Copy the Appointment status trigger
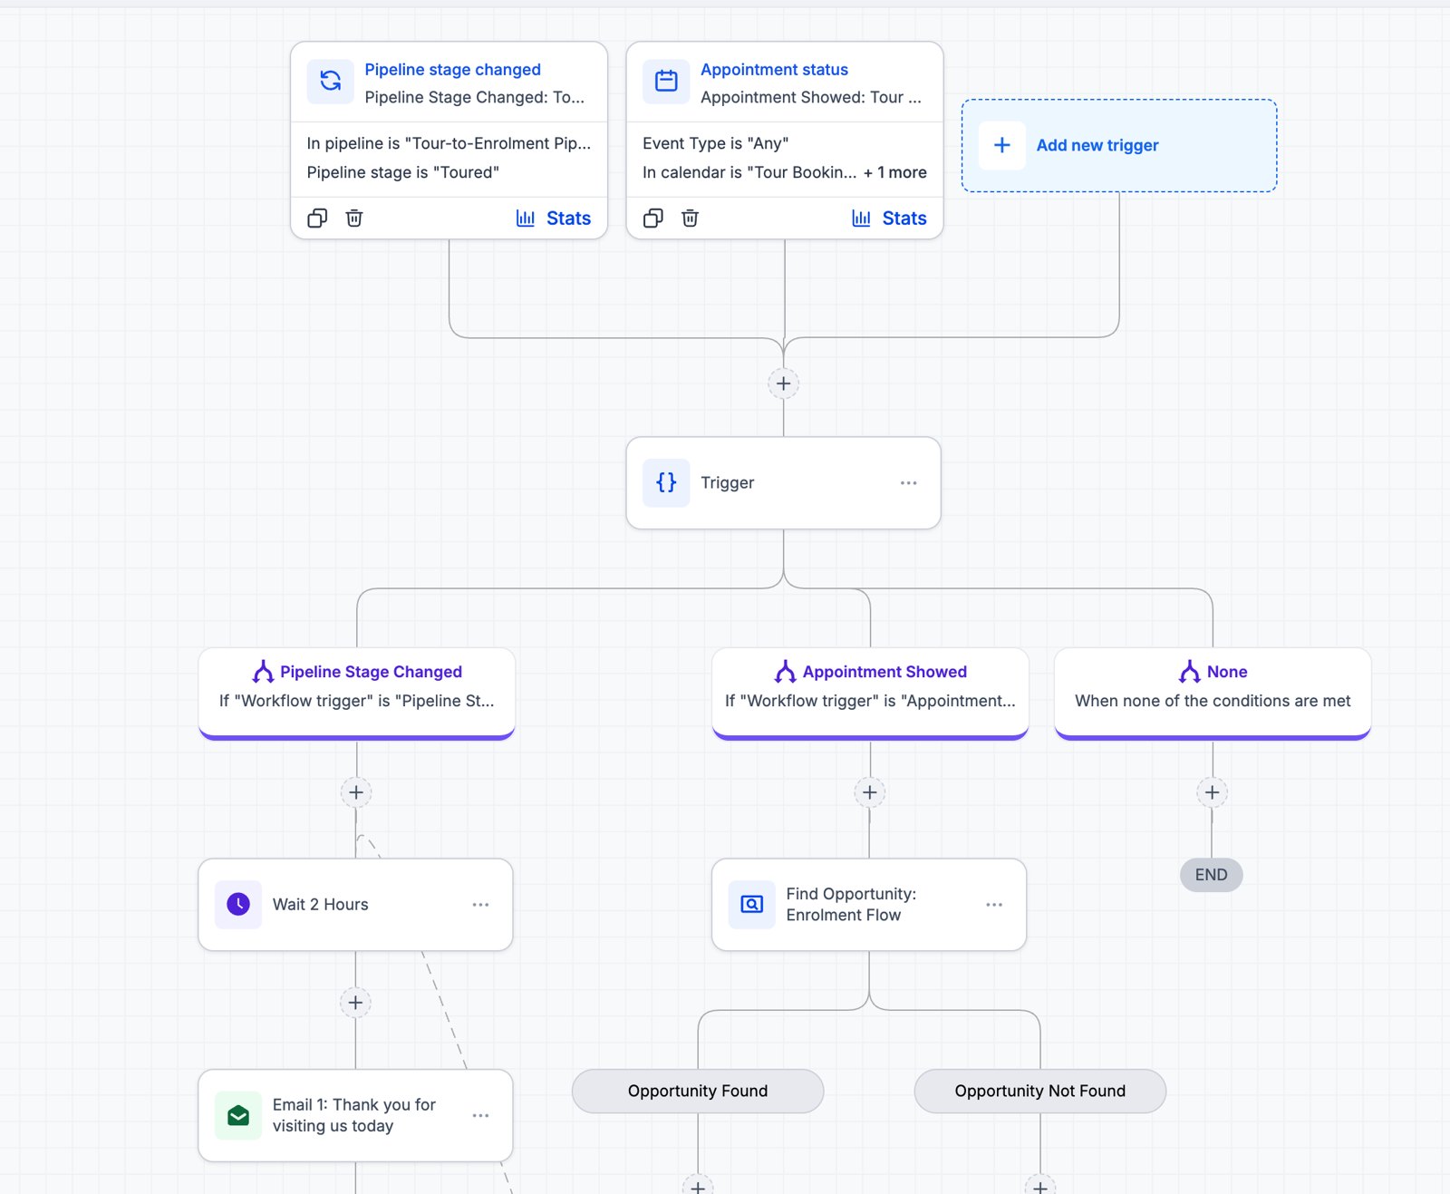This screenshot has width=1450, height=1194. click(652, 218)
